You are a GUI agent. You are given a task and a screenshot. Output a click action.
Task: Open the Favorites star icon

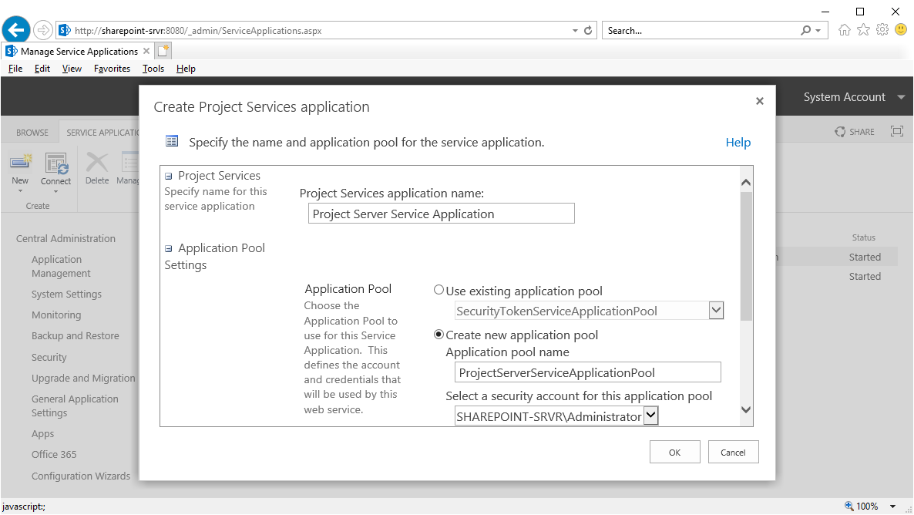pos(862,30)
